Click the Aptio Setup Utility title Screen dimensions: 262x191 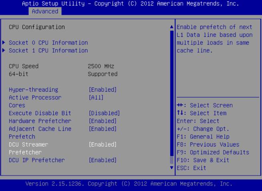[x=130, y=4]
